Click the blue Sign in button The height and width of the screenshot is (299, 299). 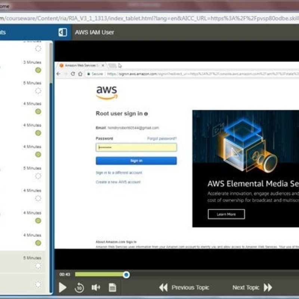[136, 161]
